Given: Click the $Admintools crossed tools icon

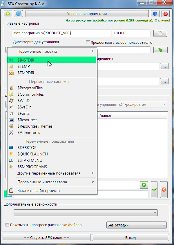Looking at the screenshot, I should 11,133.
